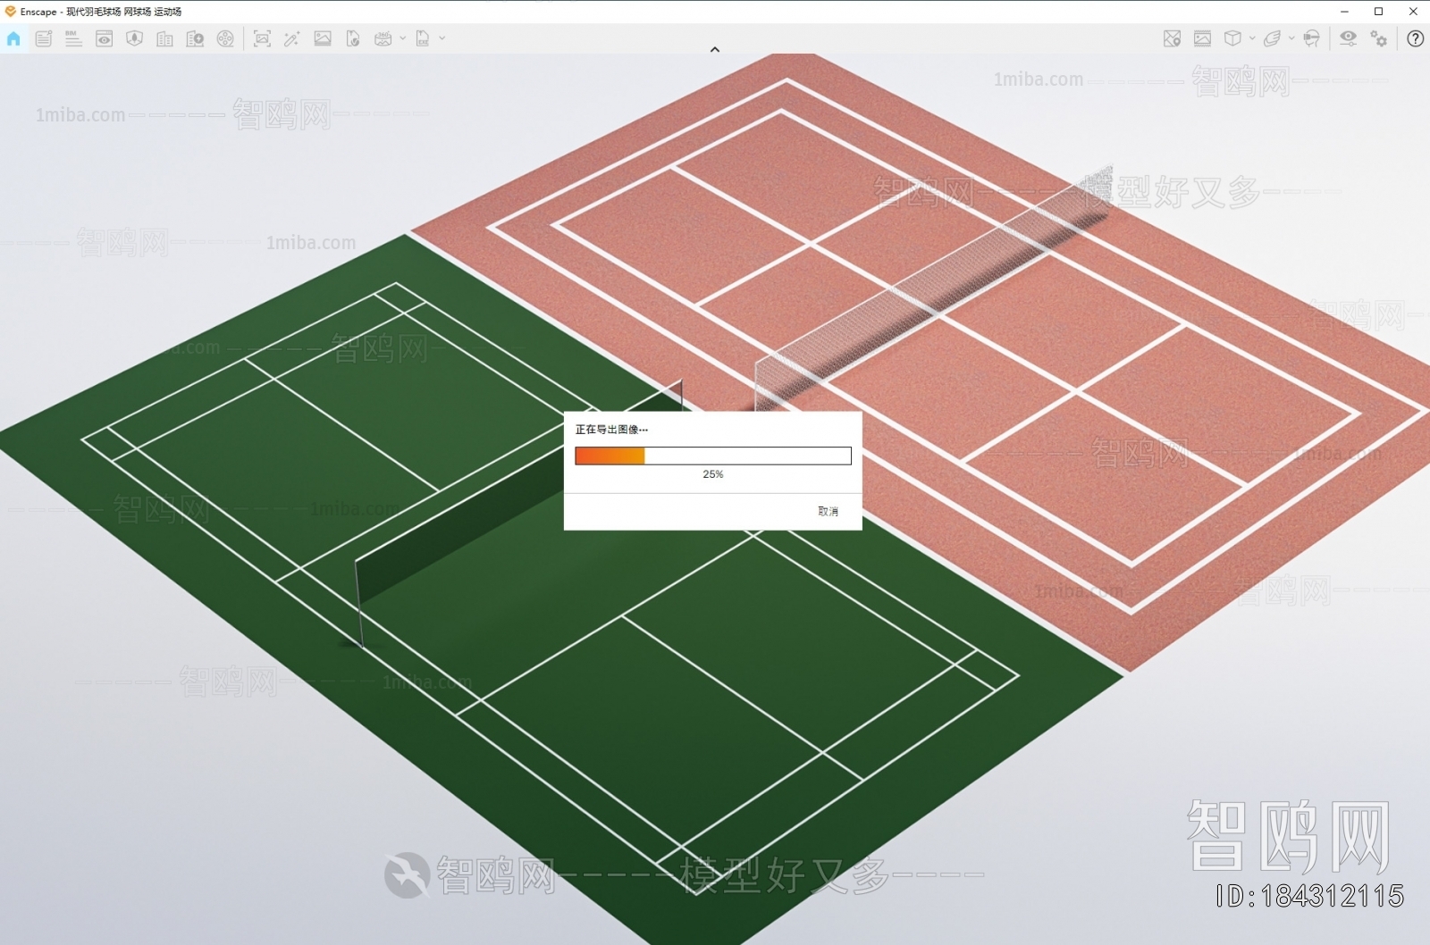Open the video editor film reel icon
The height and width of the screenshot is (945, 1430).
pos(225,38)
